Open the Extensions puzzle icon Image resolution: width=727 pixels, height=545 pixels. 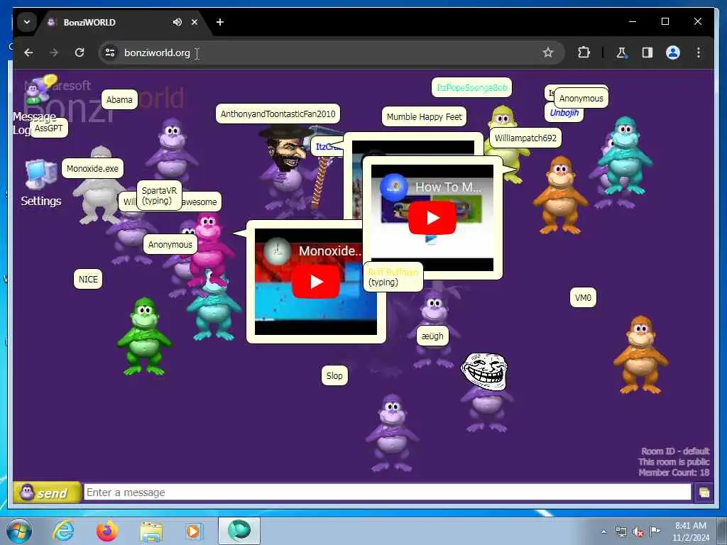[x=584, y=53]
